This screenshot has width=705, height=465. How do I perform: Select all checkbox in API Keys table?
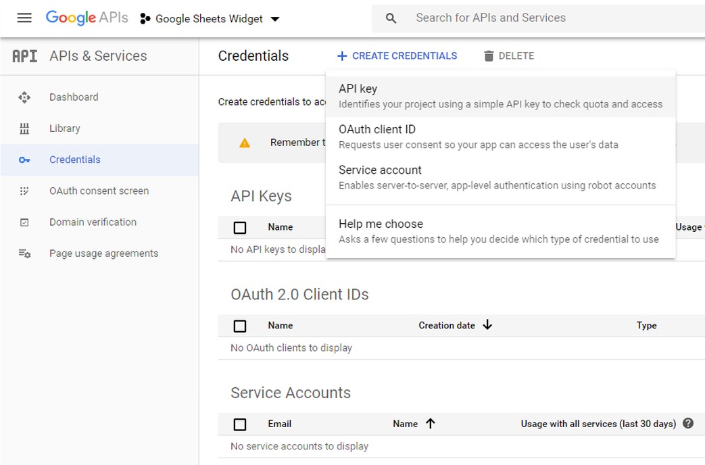pos(240,228)
